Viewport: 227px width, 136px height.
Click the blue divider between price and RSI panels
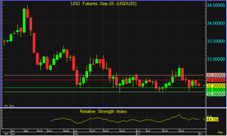103,108
